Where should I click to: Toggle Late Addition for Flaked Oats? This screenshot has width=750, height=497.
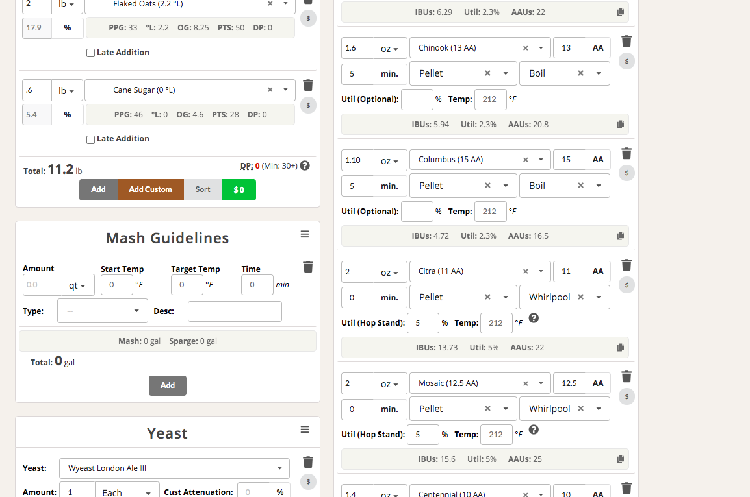point(90,53)
